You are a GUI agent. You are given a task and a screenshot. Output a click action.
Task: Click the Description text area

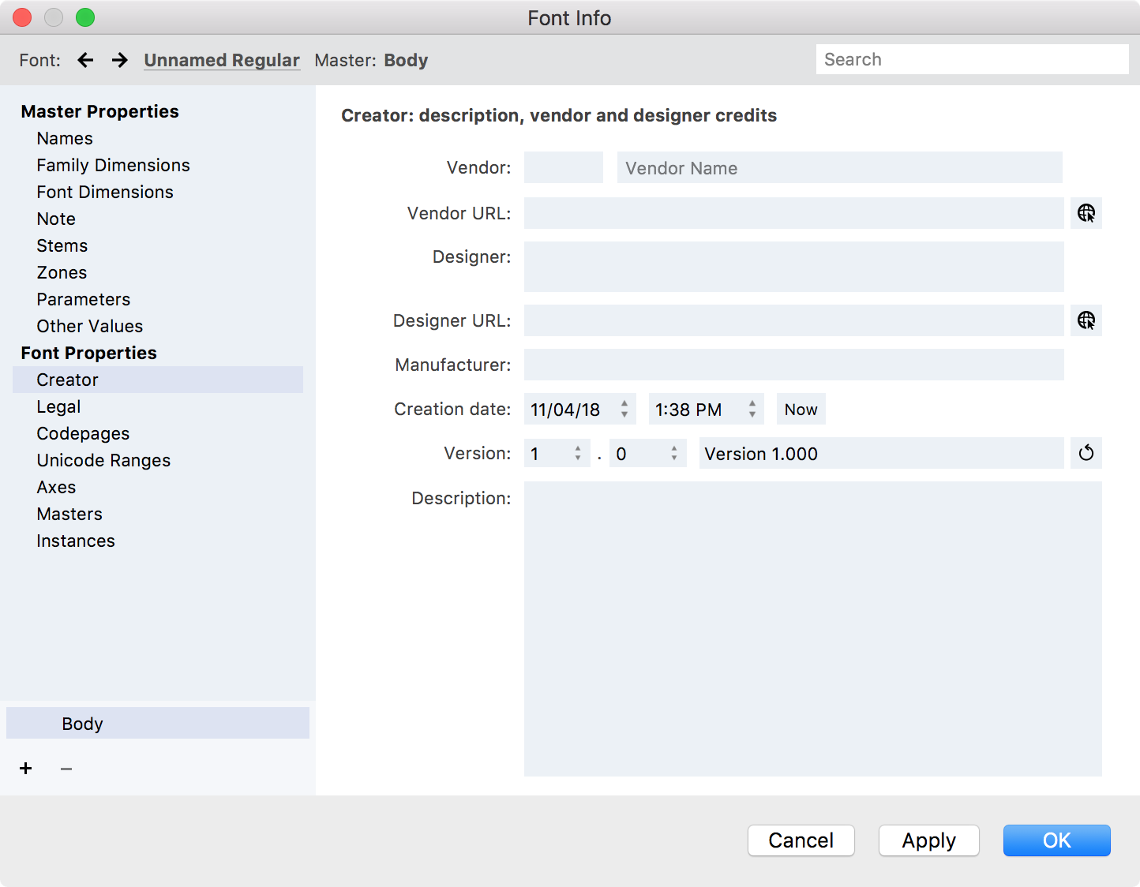tap(813, 629)
